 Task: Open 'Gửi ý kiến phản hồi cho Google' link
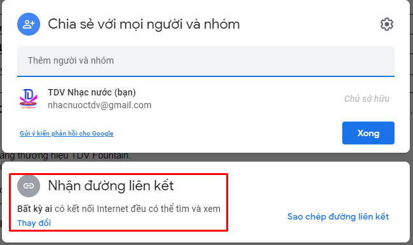66,134
